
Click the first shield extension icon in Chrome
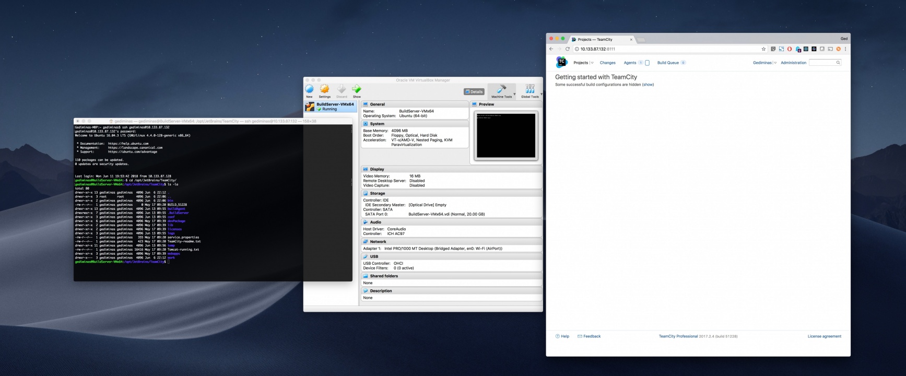[773, 49]
